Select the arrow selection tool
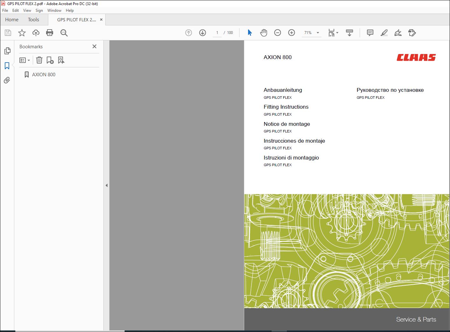The height and width of the screenshot is (332, 450). [x=250, y=33]
